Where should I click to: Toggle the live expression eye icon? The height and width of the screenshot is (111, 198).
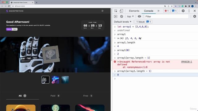point(139,16)
